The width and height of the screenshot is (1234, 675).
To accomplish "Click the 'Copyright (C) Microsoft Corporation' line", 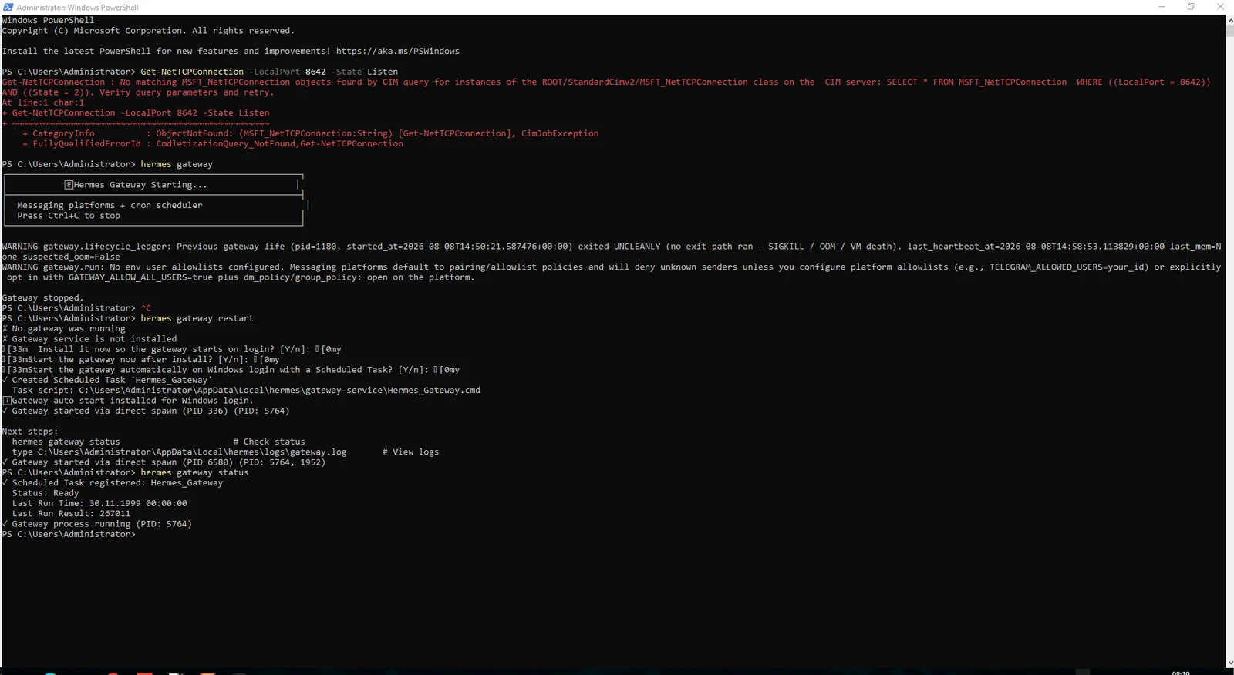I will [148, 31].
